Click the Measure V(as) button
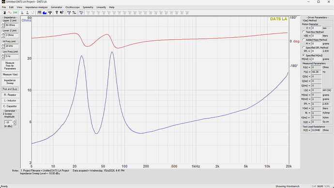 click(x=10, y=75)
